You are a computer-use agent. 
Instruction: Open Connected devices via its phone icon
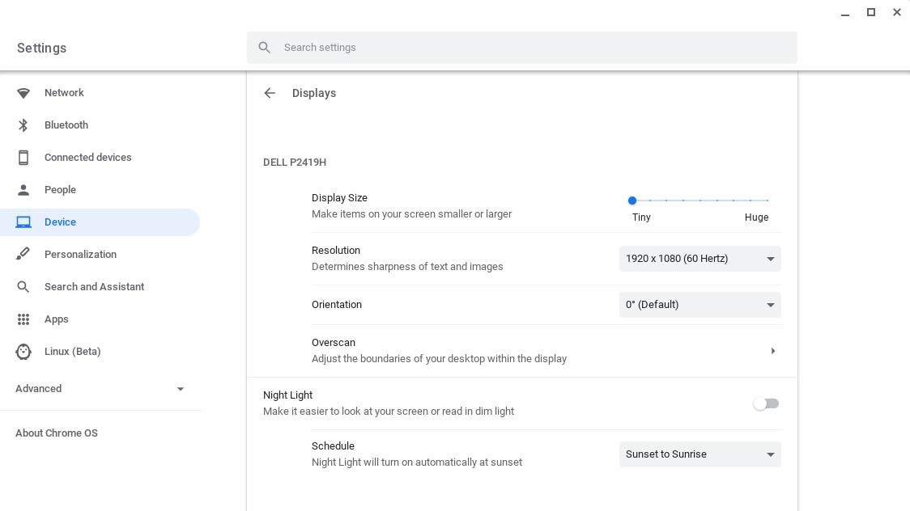tap(23, 157)
